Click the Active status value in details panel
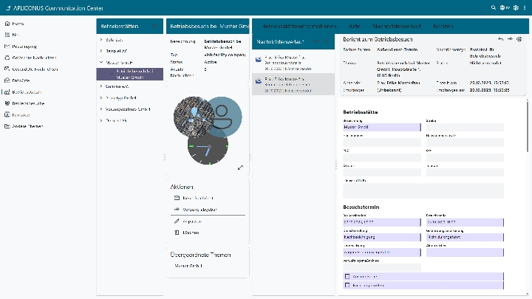The width and height of the screenshot is (532, 299). pos(211,62)
